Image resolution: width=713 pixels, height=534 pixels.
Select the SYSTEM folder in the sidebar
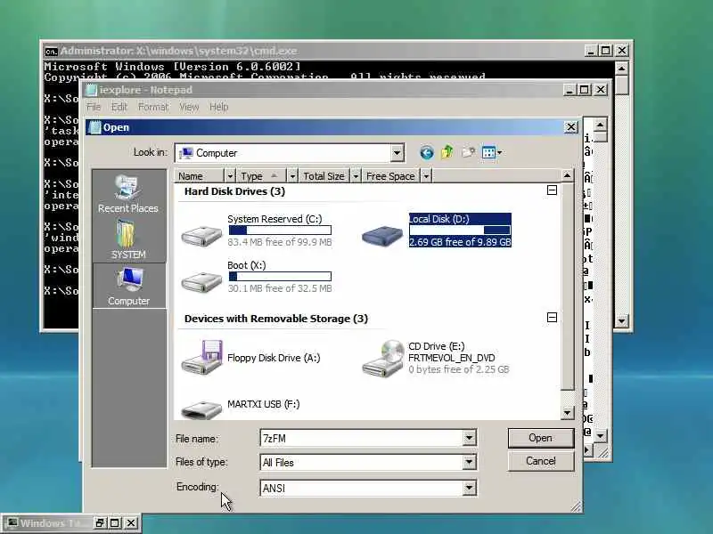128,239
